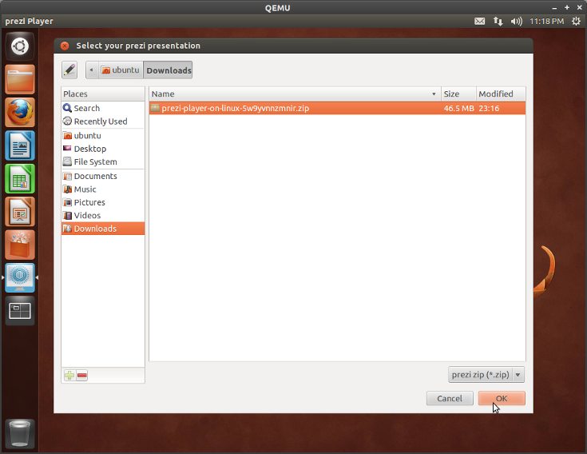Select Desktop in the Places sidebar

(103, 149)
